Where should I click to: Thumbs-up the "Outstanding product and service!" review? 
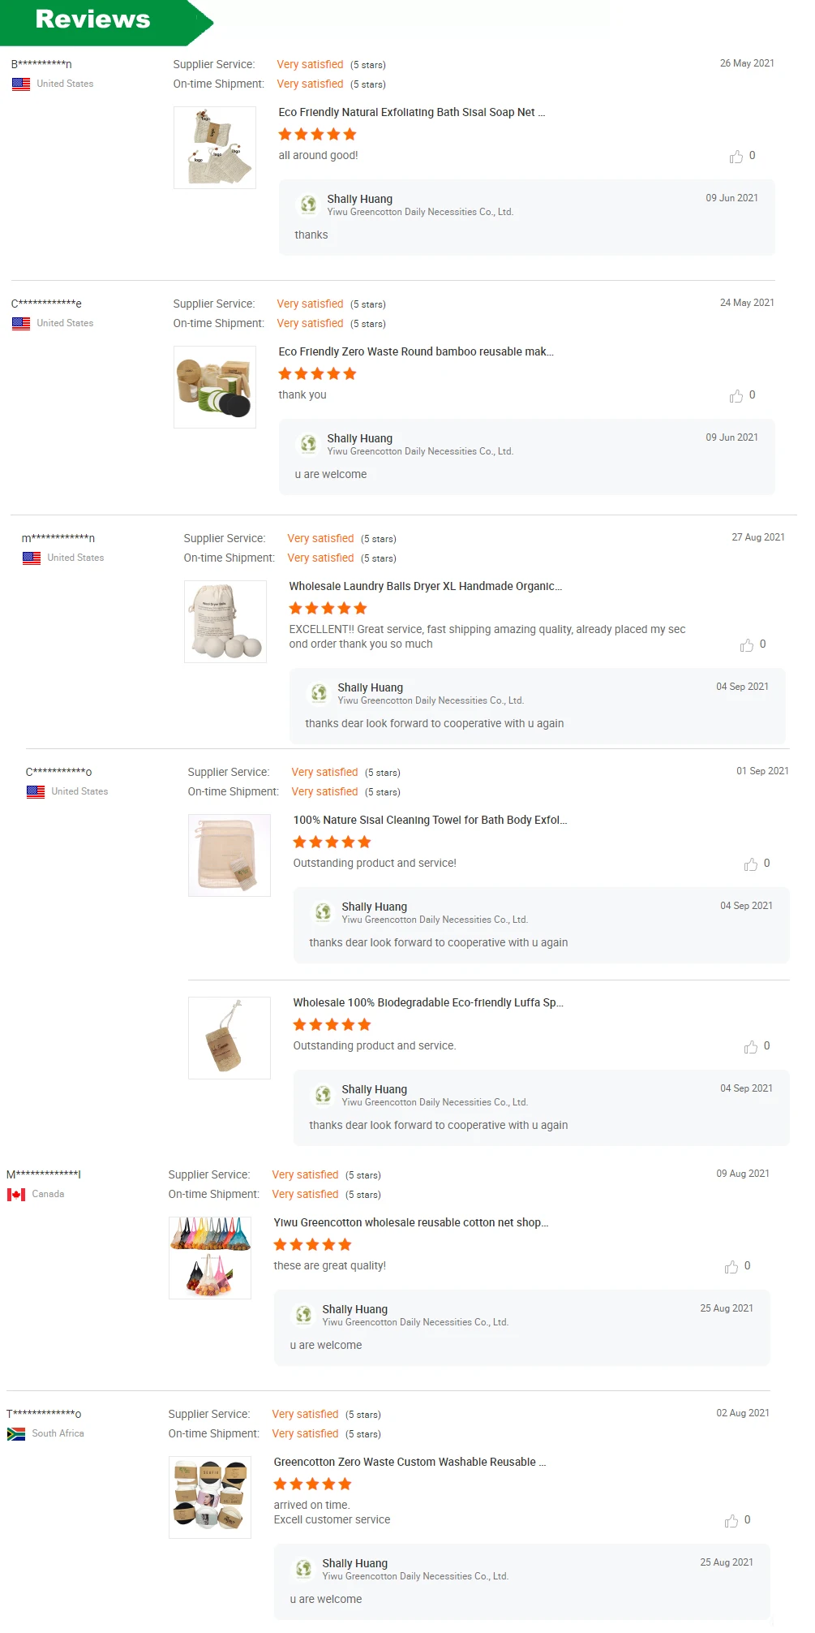[751, 864]
